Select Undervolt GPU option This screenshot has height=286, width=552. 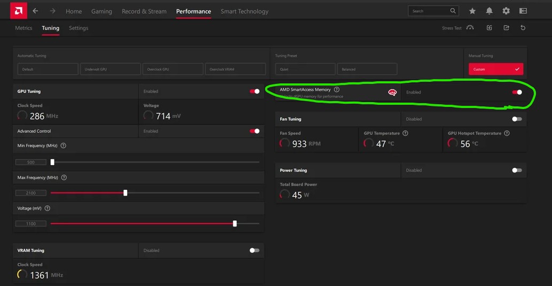click(111, 69)
